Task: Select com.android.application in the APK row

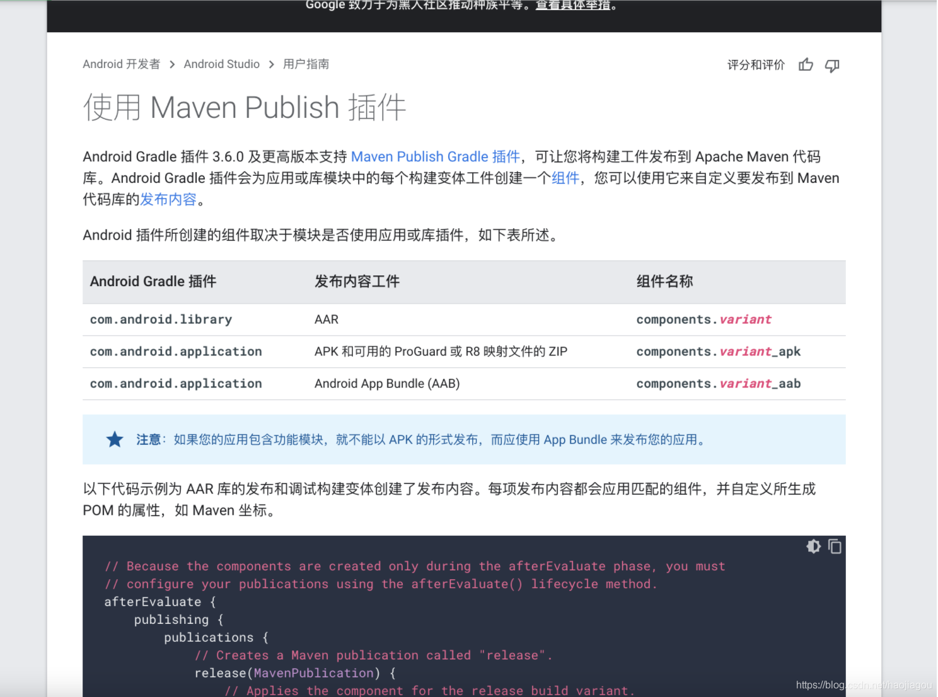Action: 176,352
